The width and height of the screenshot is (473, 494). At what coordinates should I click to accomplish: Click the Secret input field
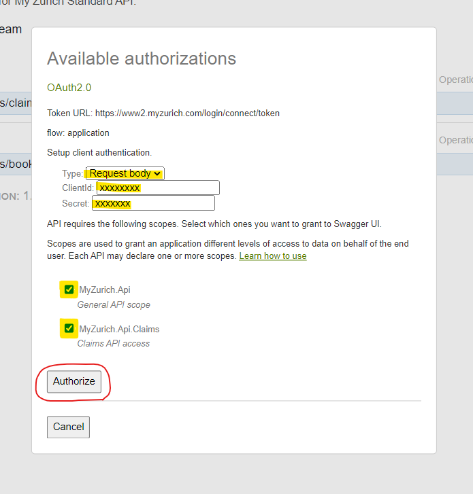click(153, 203)
